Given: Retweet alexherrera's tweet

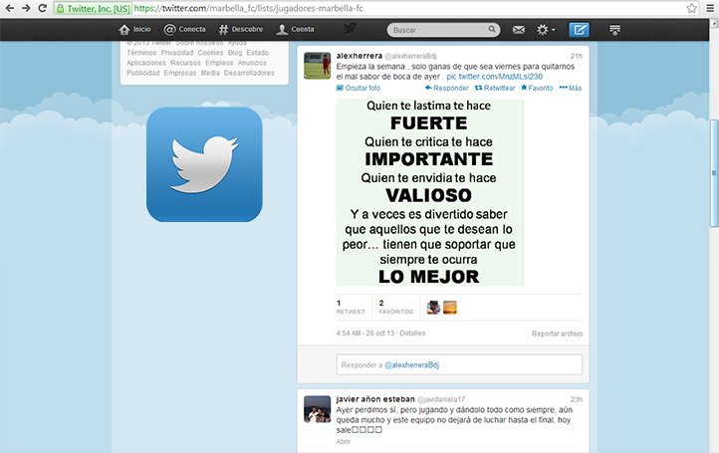Looking at the screenshot, I should 495,88.
